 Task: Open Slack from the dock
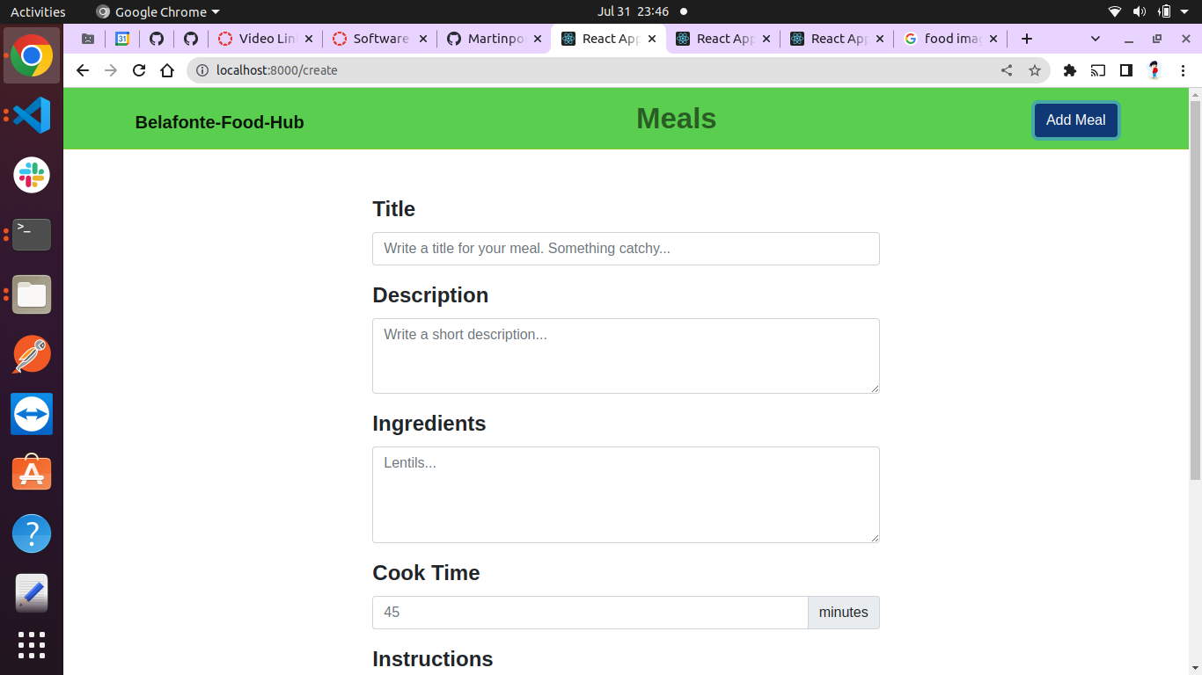(31, 175)
